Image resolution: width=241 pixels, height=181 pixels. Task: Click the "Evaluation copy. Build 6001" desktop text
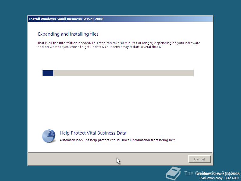[x=219, y=178]
